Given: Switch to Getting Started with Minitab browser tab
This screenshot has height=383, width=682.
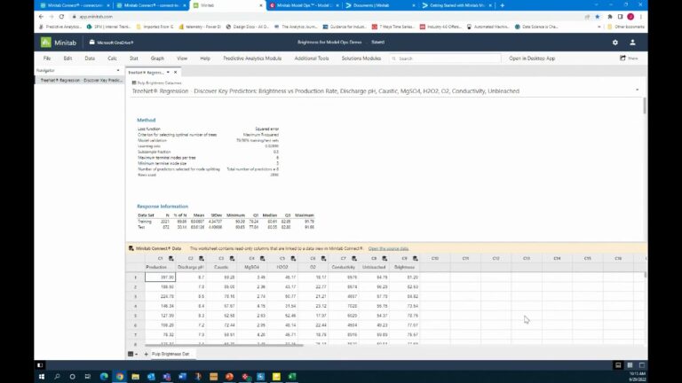Looking at the screenshot, I should coord(456,5).
